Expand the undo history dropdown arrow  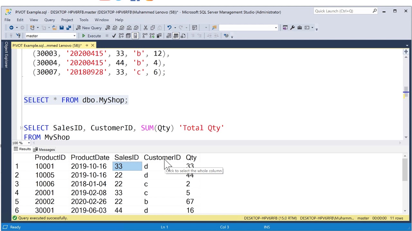tap(175, 28)
